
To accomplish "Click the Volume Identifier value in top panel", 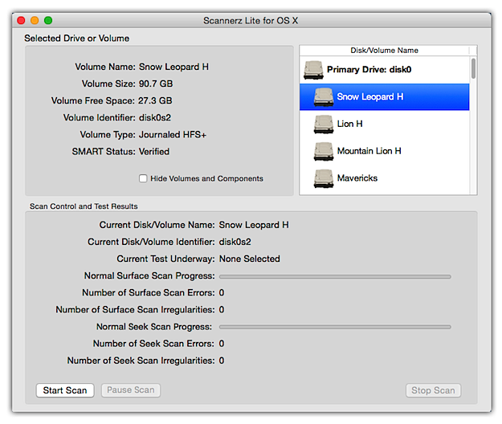I will 155,118.
